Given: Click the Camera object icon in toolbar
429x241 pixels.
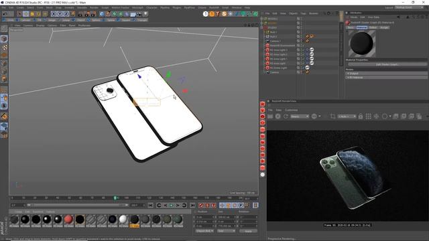Looking at the screenshot, I should click(139, 13).
